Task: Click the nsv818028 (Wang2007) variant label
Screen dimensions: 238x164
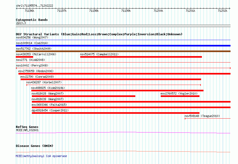Action: pos(48,93)
